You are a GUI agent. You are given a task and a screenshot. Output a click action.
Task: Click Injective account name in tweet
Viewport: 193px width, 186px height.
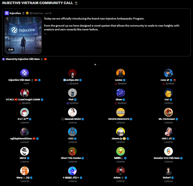tap(15, 13)
